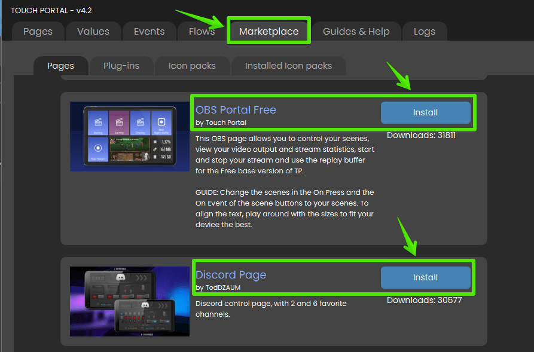Open the Discord Page title link
Image resolution: width=534 pixels, height=352 pixels.
point(231,275)
